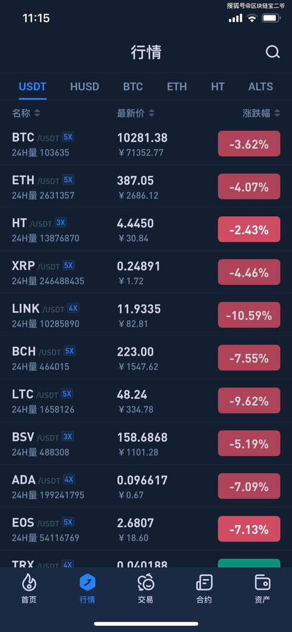Image resolution: width=292 pixels, height=632 pixels.
Task: Tap the 5X leverage badge on BTC
Action: [x=68, y=137]
